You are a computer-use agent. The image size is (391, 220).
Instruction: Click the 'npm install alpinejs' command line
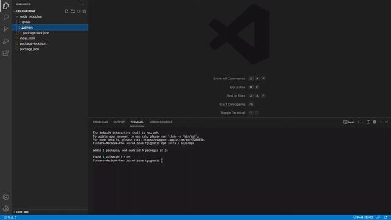pyautogui.click(x=178, y=144)
